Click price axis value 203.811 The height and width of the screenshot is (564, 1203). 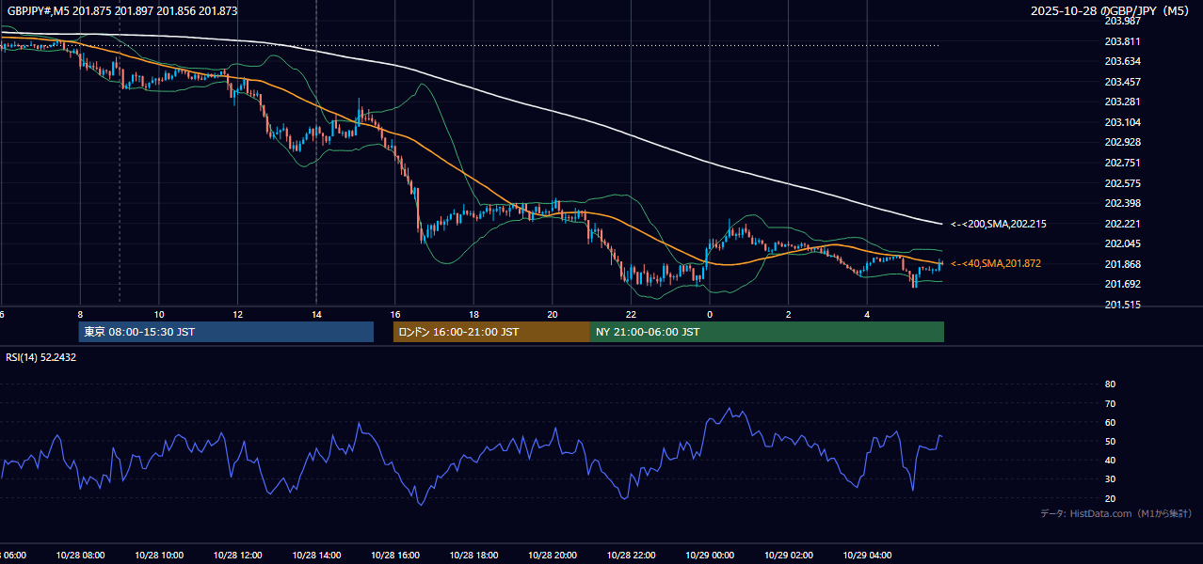point(1123,41)
